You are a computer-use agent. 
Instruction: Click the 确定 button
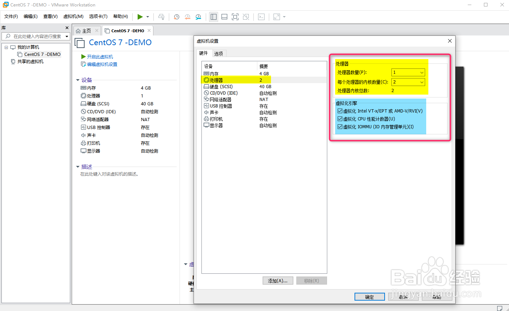pyautogui.click(x=370, y=297)
